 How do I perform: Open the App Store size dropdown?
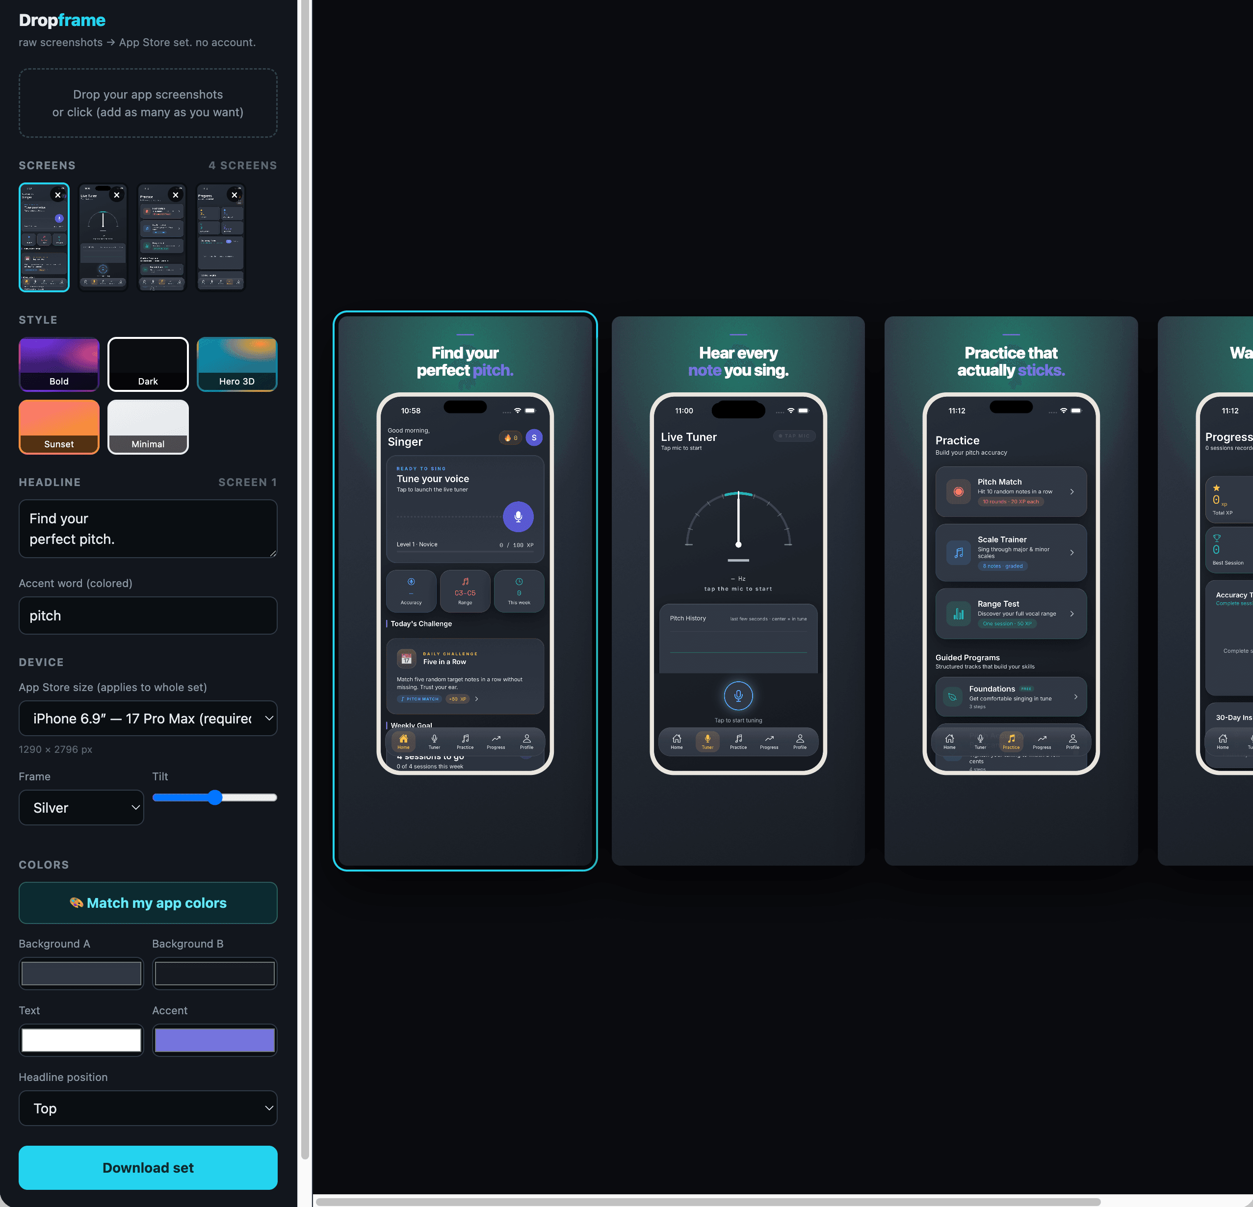click(x=148, y=719)
